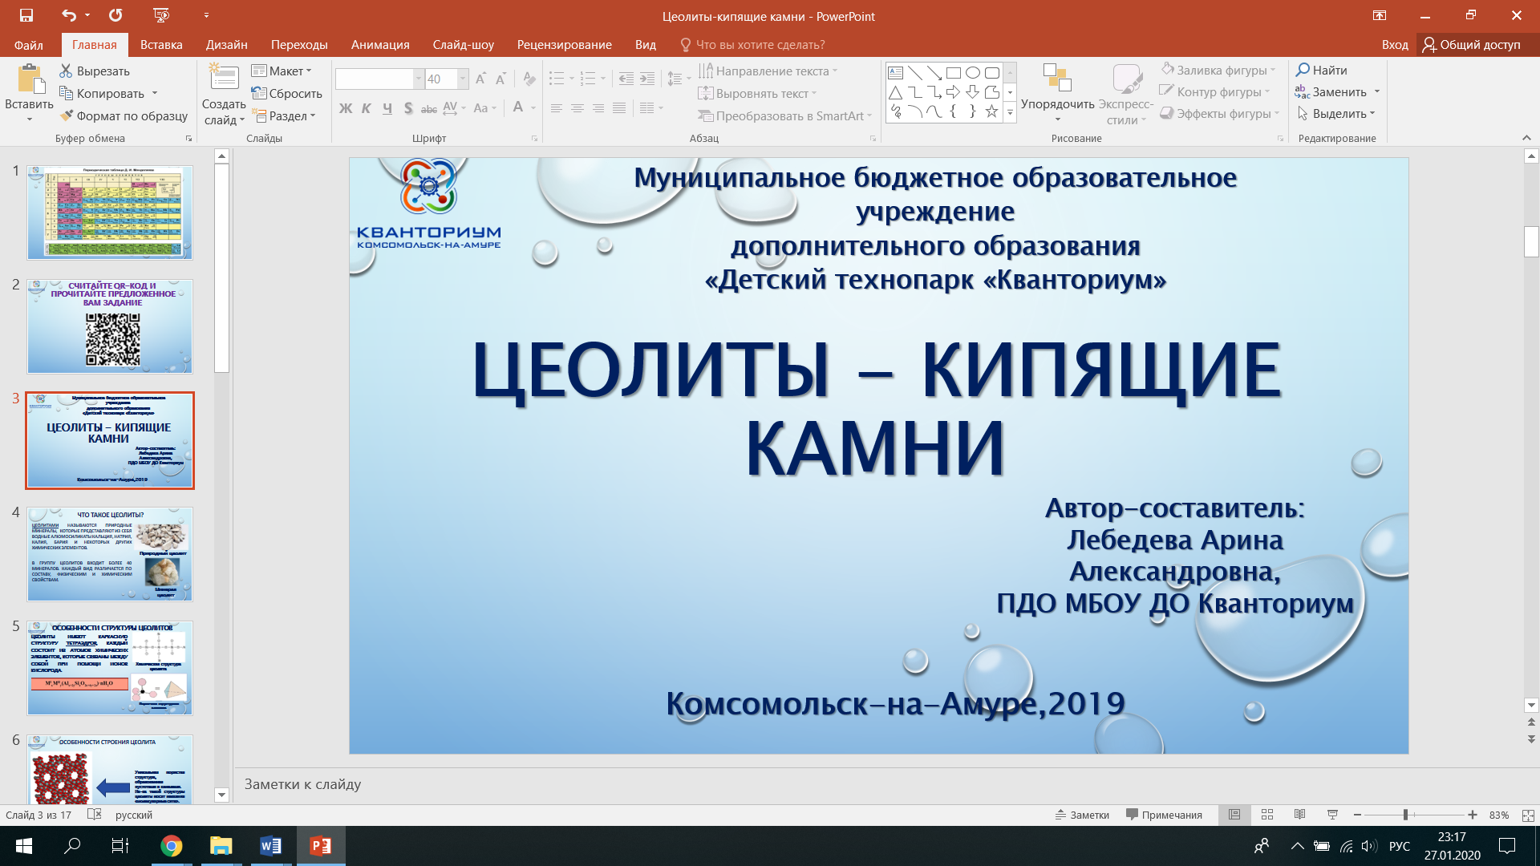Open the Дизайн ribbon tab

pyautogui.click(x=226, y=45)
